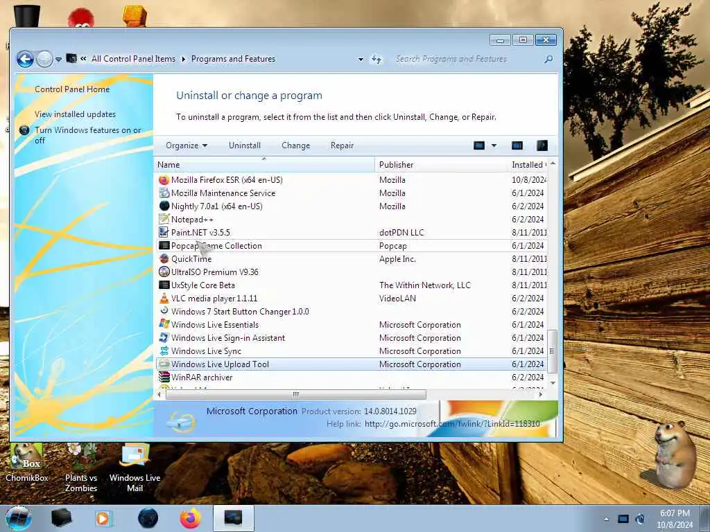The image size is (710, 532).
Task: Click the Mozilla Firefox ESR program icon
Action: click(164, 180)
